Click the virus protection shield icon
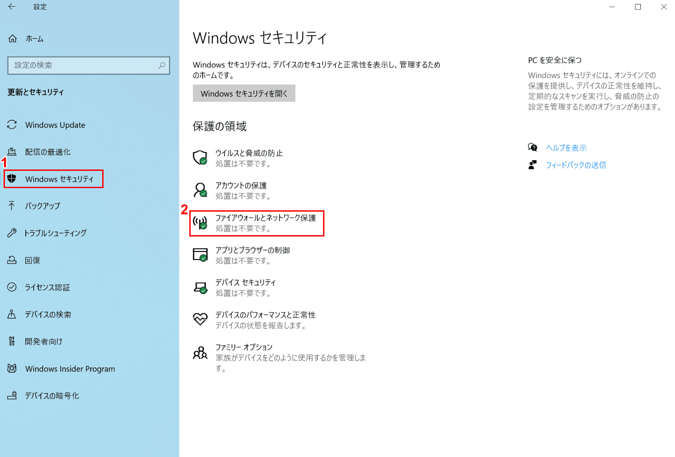This screenshot has height=457, width=675. coord(200,158)
